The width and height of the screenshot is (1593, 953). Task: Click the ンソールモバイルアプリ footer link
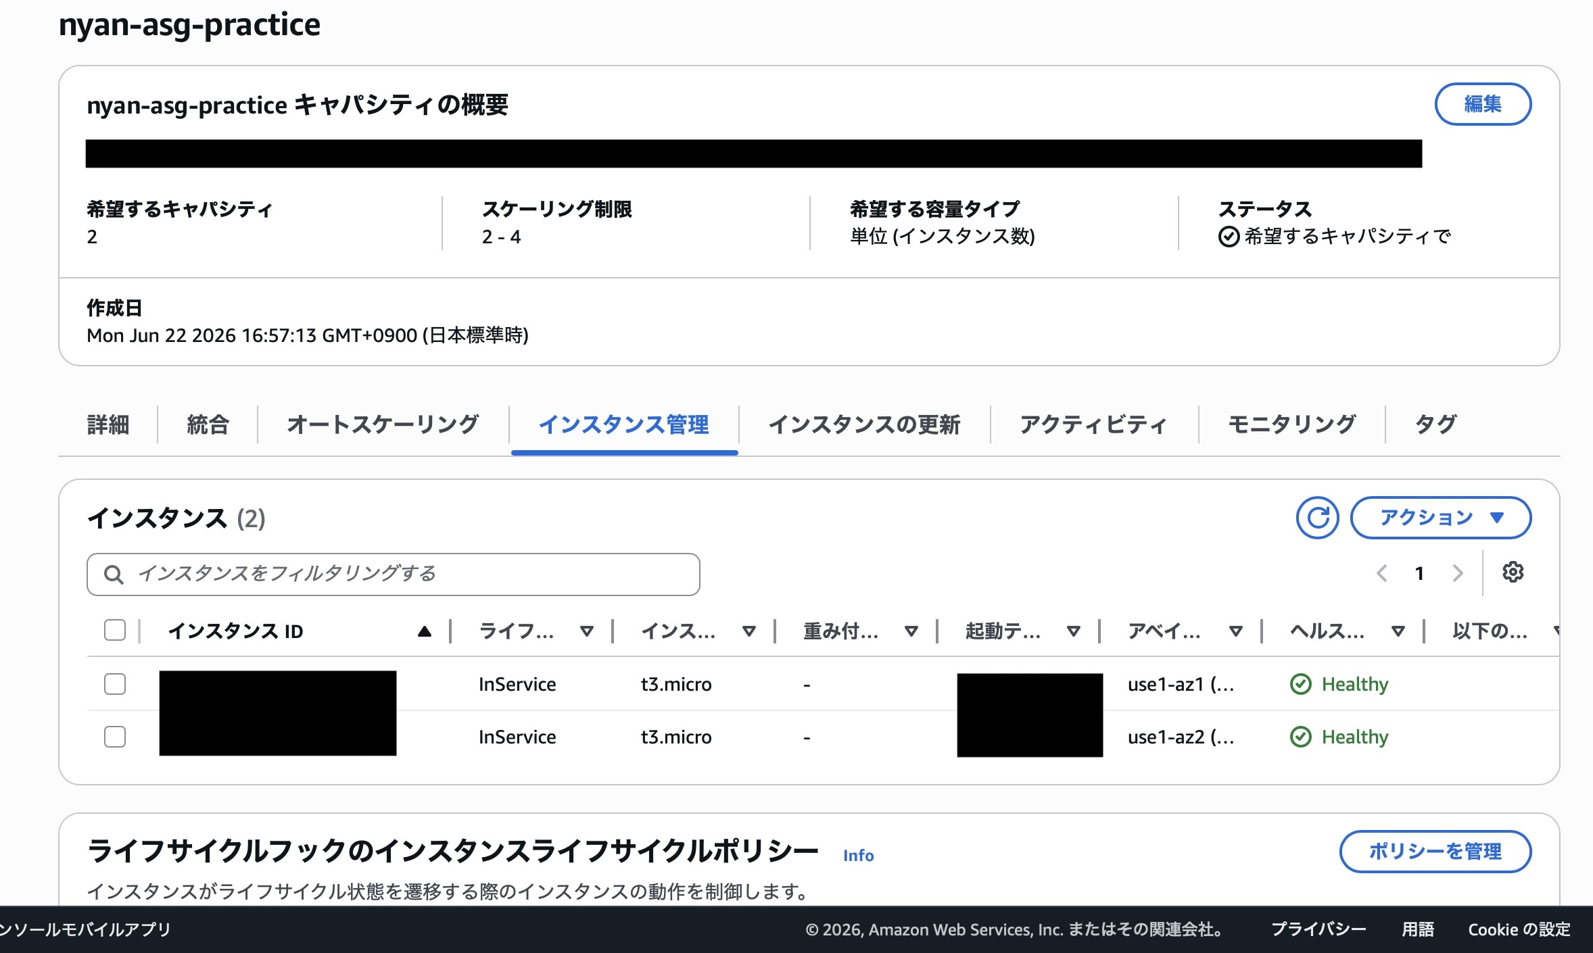[x=85, y=929]
